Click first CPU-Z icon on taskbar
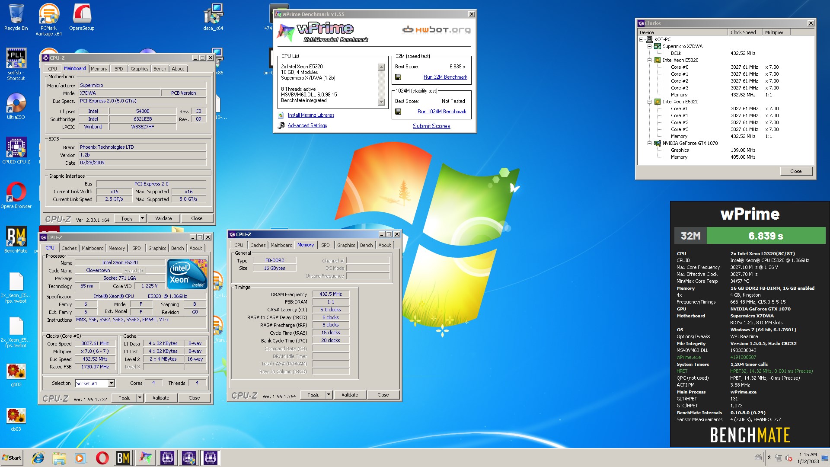 coord(167,458)
